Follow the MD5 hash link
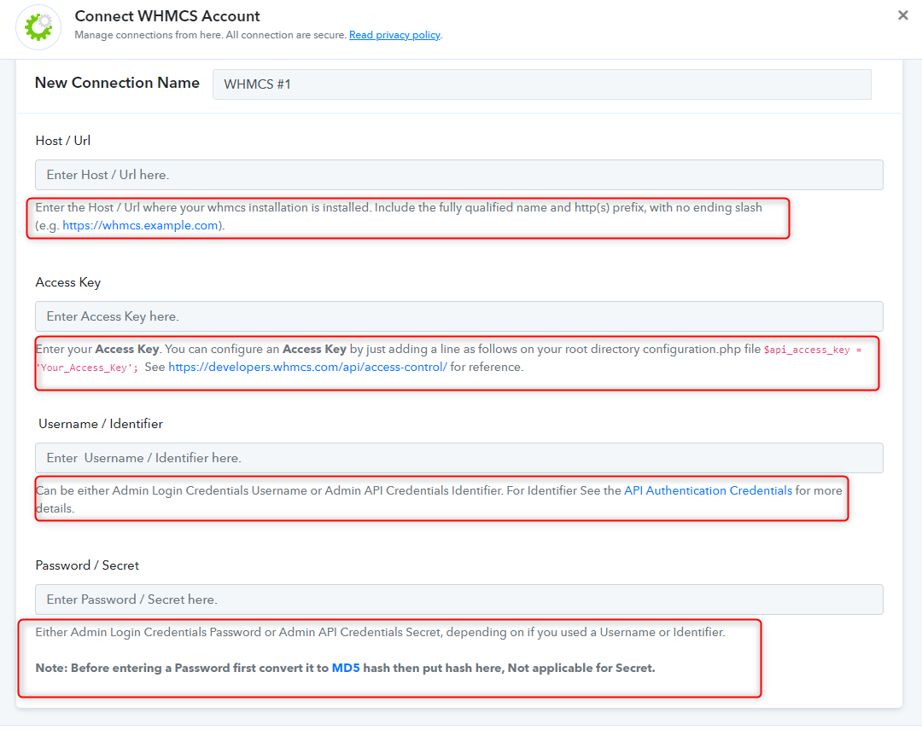The image size is (922, 730). pyautogui.click(x=346, y=669)
